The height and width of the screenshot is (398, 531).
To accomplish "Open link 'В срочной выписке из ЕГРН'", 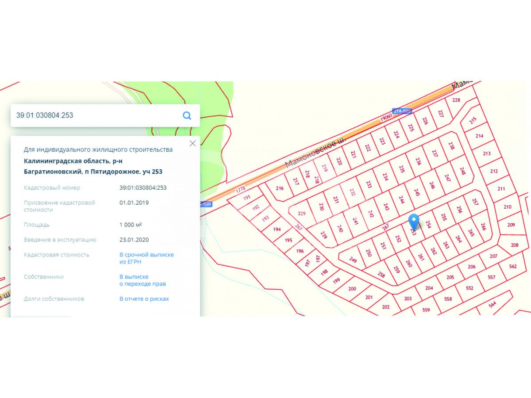I will coord(146,258).
